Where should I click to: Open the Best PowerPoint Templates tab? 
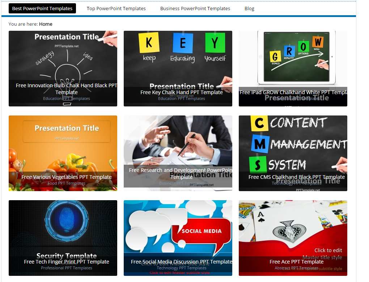pyautogui.click(x=42, y=8)
